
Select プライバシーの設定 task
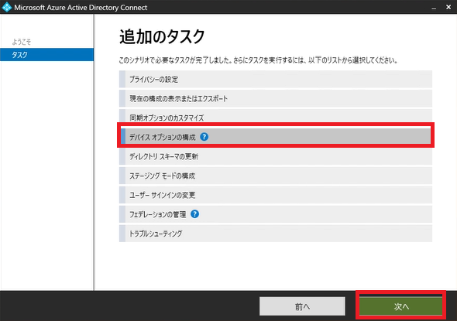276,79
